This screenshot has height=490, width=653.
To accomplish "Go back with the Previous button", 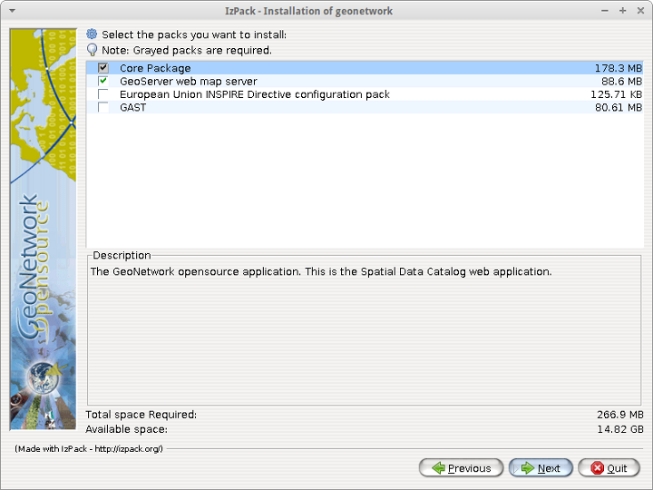I will (x=461, y=468).
